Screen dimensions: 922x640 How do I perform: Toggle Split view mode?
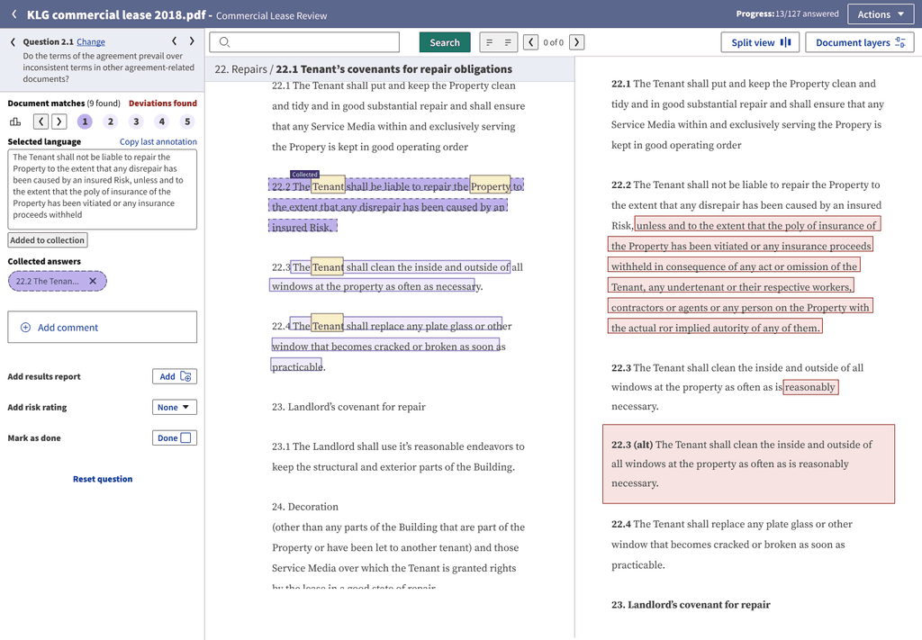[x=760, y=42]
